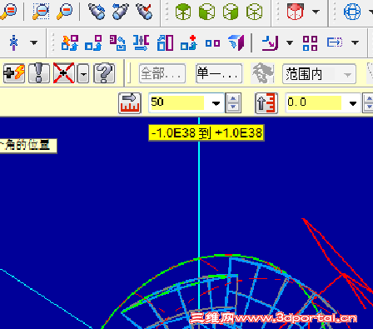The height and width of the screenshot is (329, 373).
Task: Open the length value dropdown arrow
Action: click(216, 103)
